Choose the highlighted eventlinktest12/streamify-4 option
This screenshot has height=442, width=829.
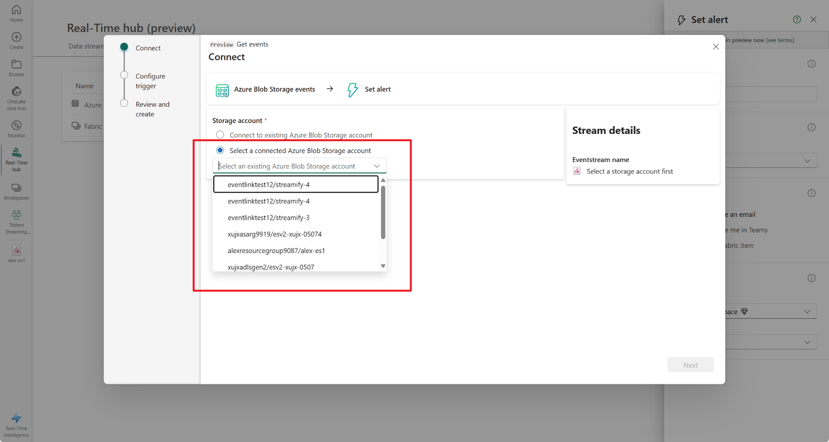pos(296,184)
